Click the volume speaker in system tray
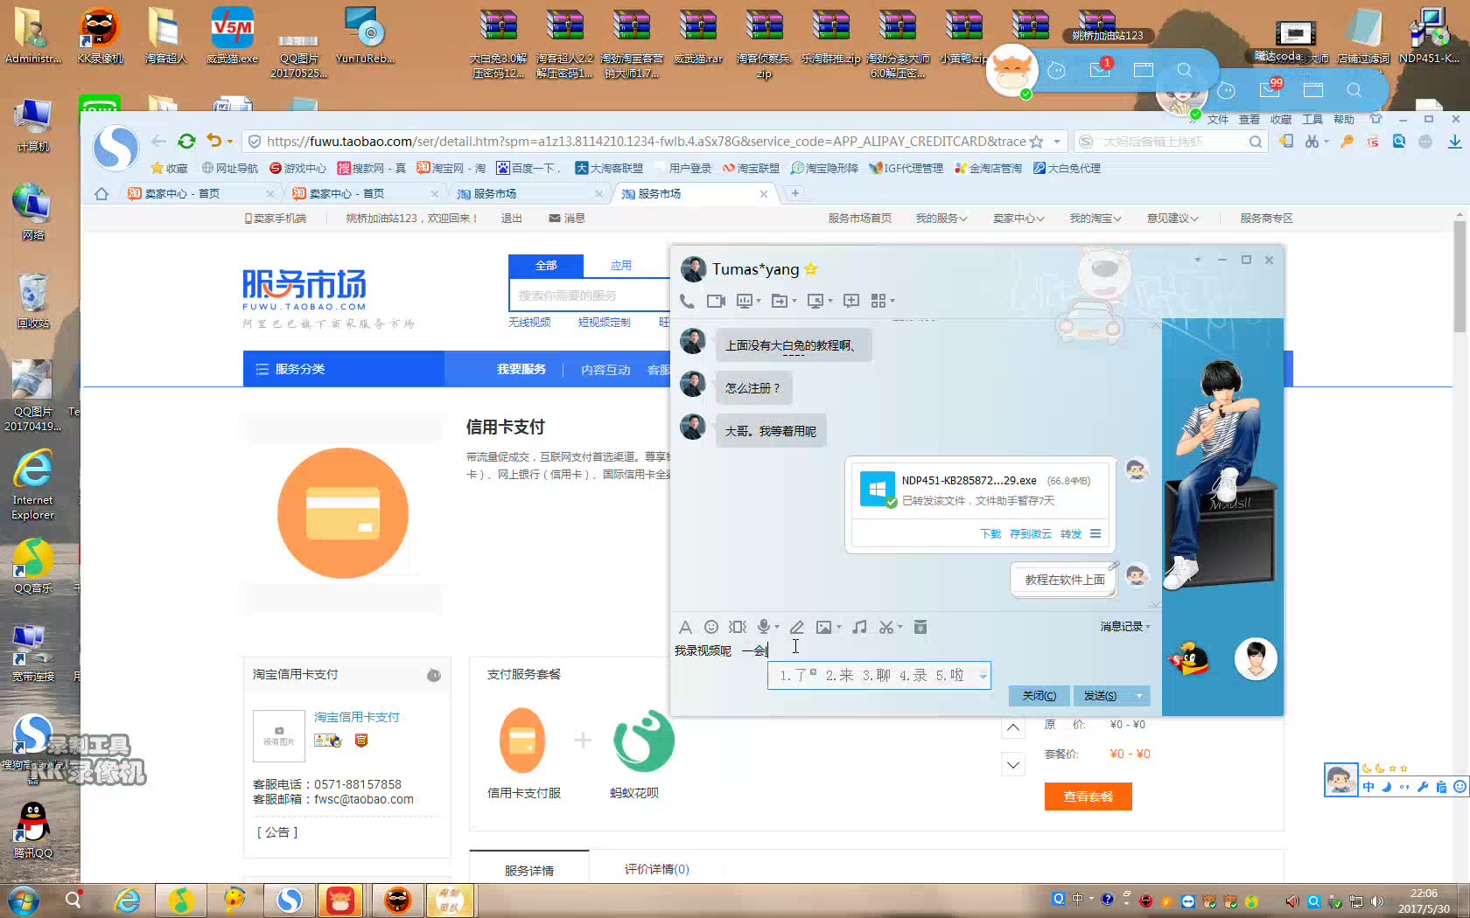Screen dimensions: 1470x918 tap(1377, 901)
